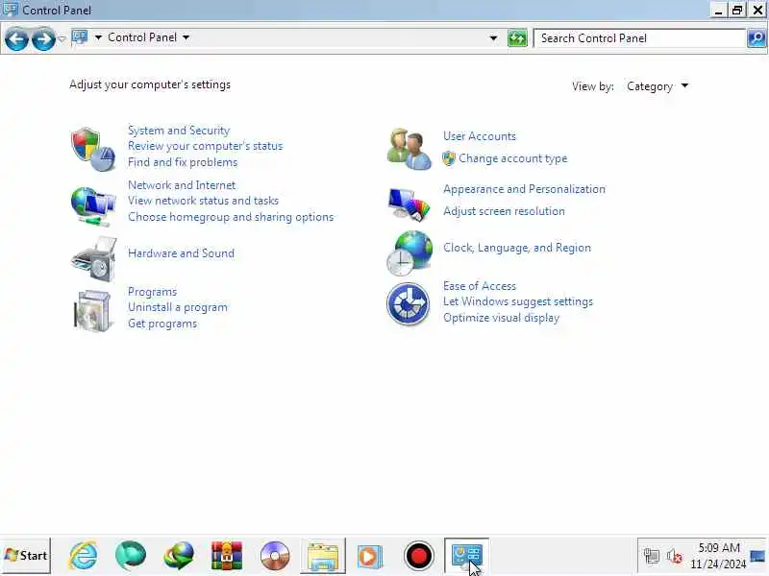Viewport: 769px width, 576px height.
Task: Click the Forward navigation arrow
Action: (43, 38)
